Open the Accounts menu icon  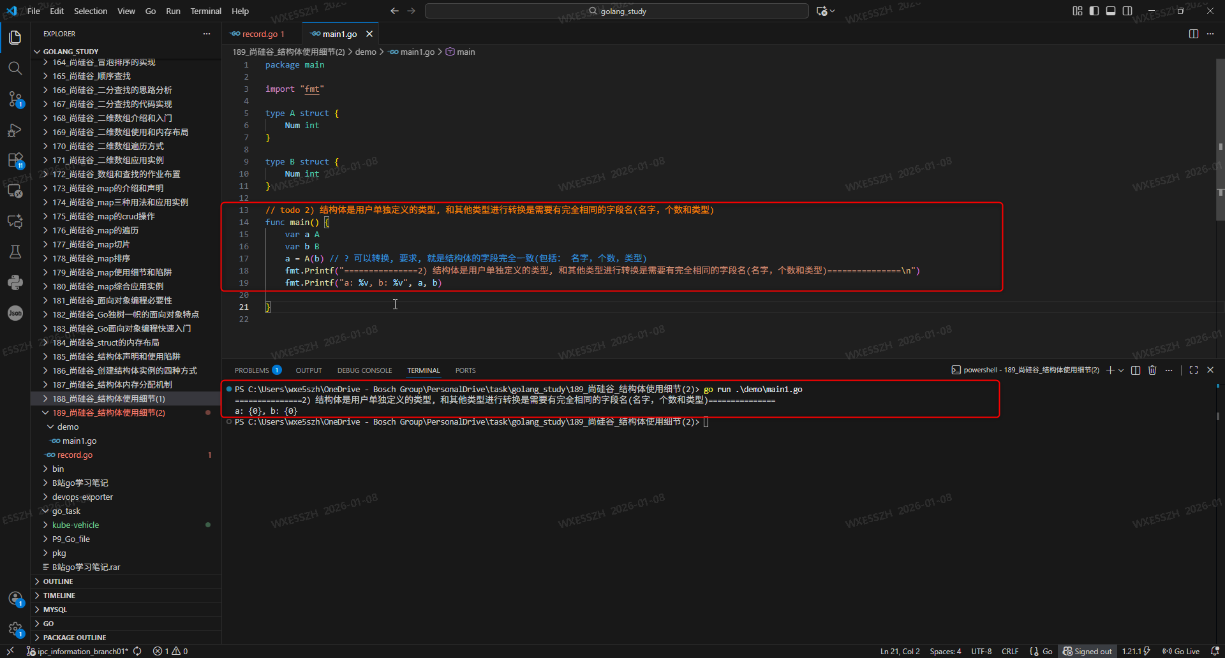coord(15,599)
